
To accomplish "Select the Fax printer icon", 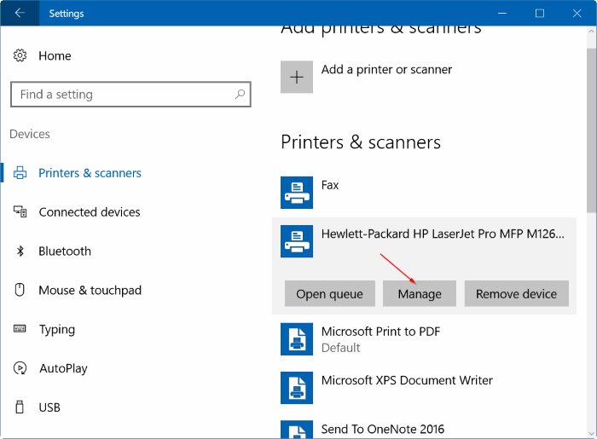I will (x=297, y=193).
